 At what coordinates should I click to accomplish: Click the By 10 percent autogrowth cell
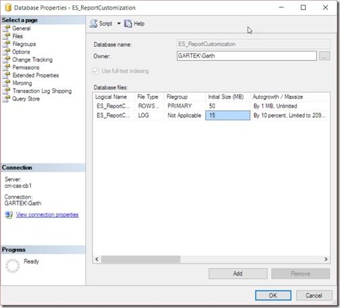290,115
